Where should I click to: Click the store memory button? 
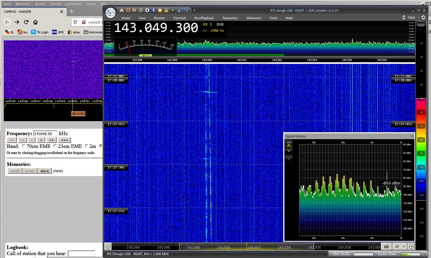[x=44, y=171]
